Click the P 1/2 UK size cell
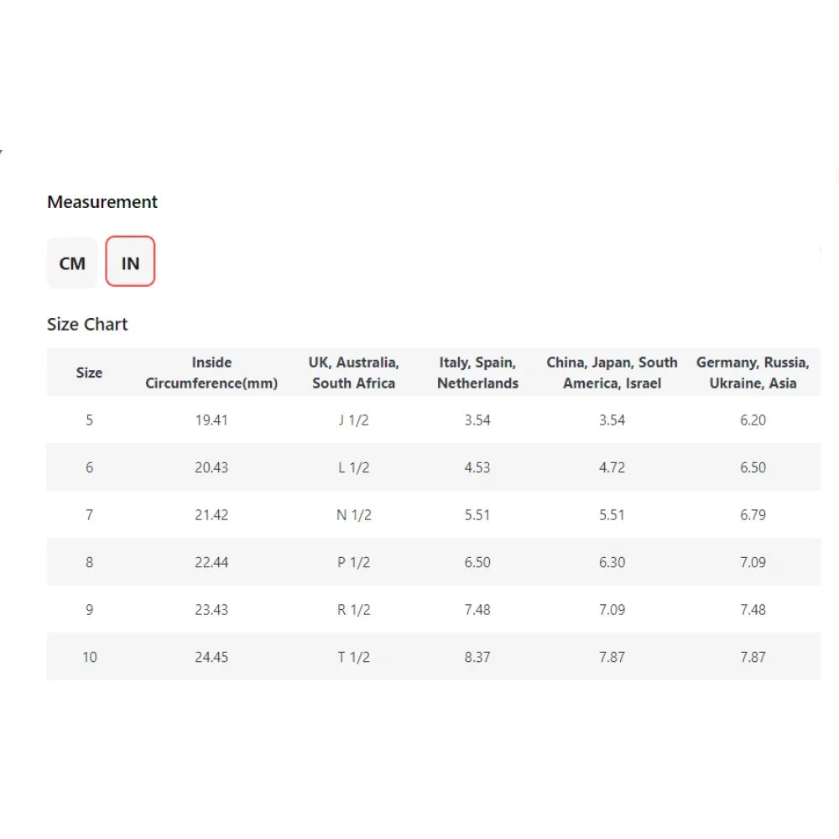This screenshot has width=839, height=839. tap(353, 562)
